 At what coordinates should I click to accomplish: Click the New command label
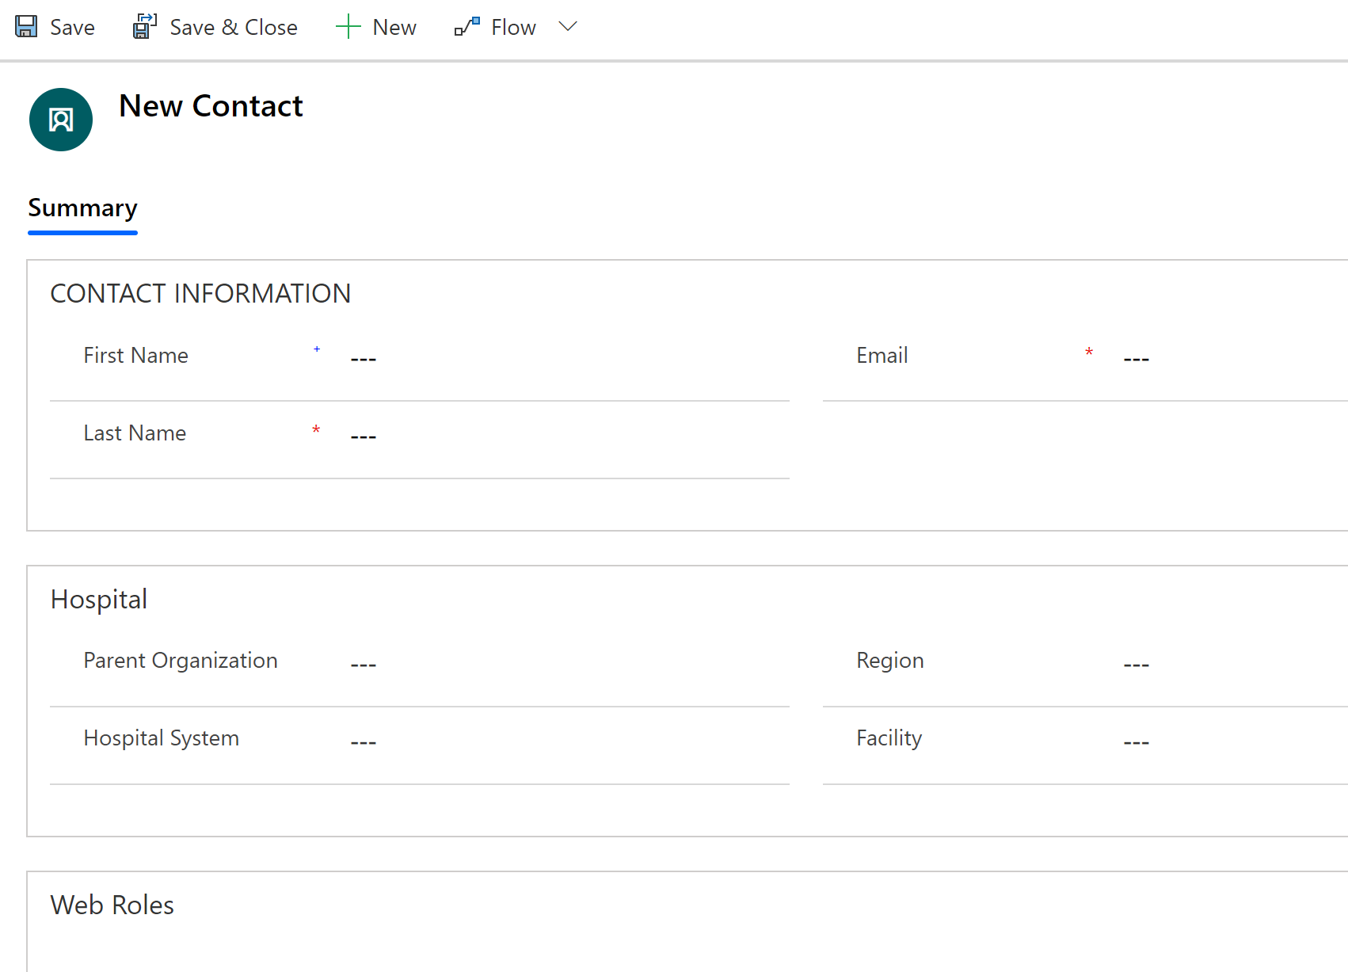(x=394, y=28)
